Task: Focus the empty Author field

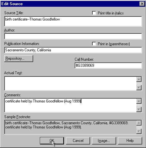Action: pyautogui.click(x=73, y=36)
